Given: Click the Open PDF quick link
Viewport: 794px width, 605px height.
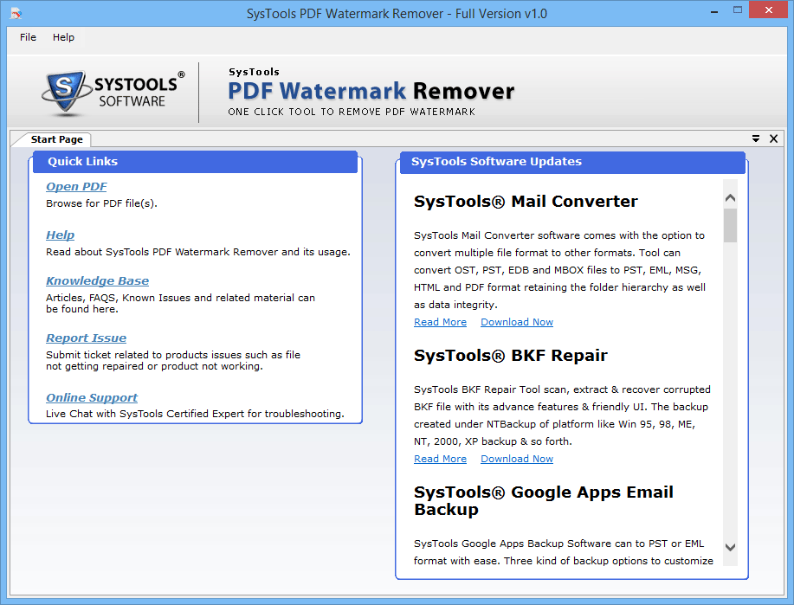Looking at the screenshot, I should point(76,186).
